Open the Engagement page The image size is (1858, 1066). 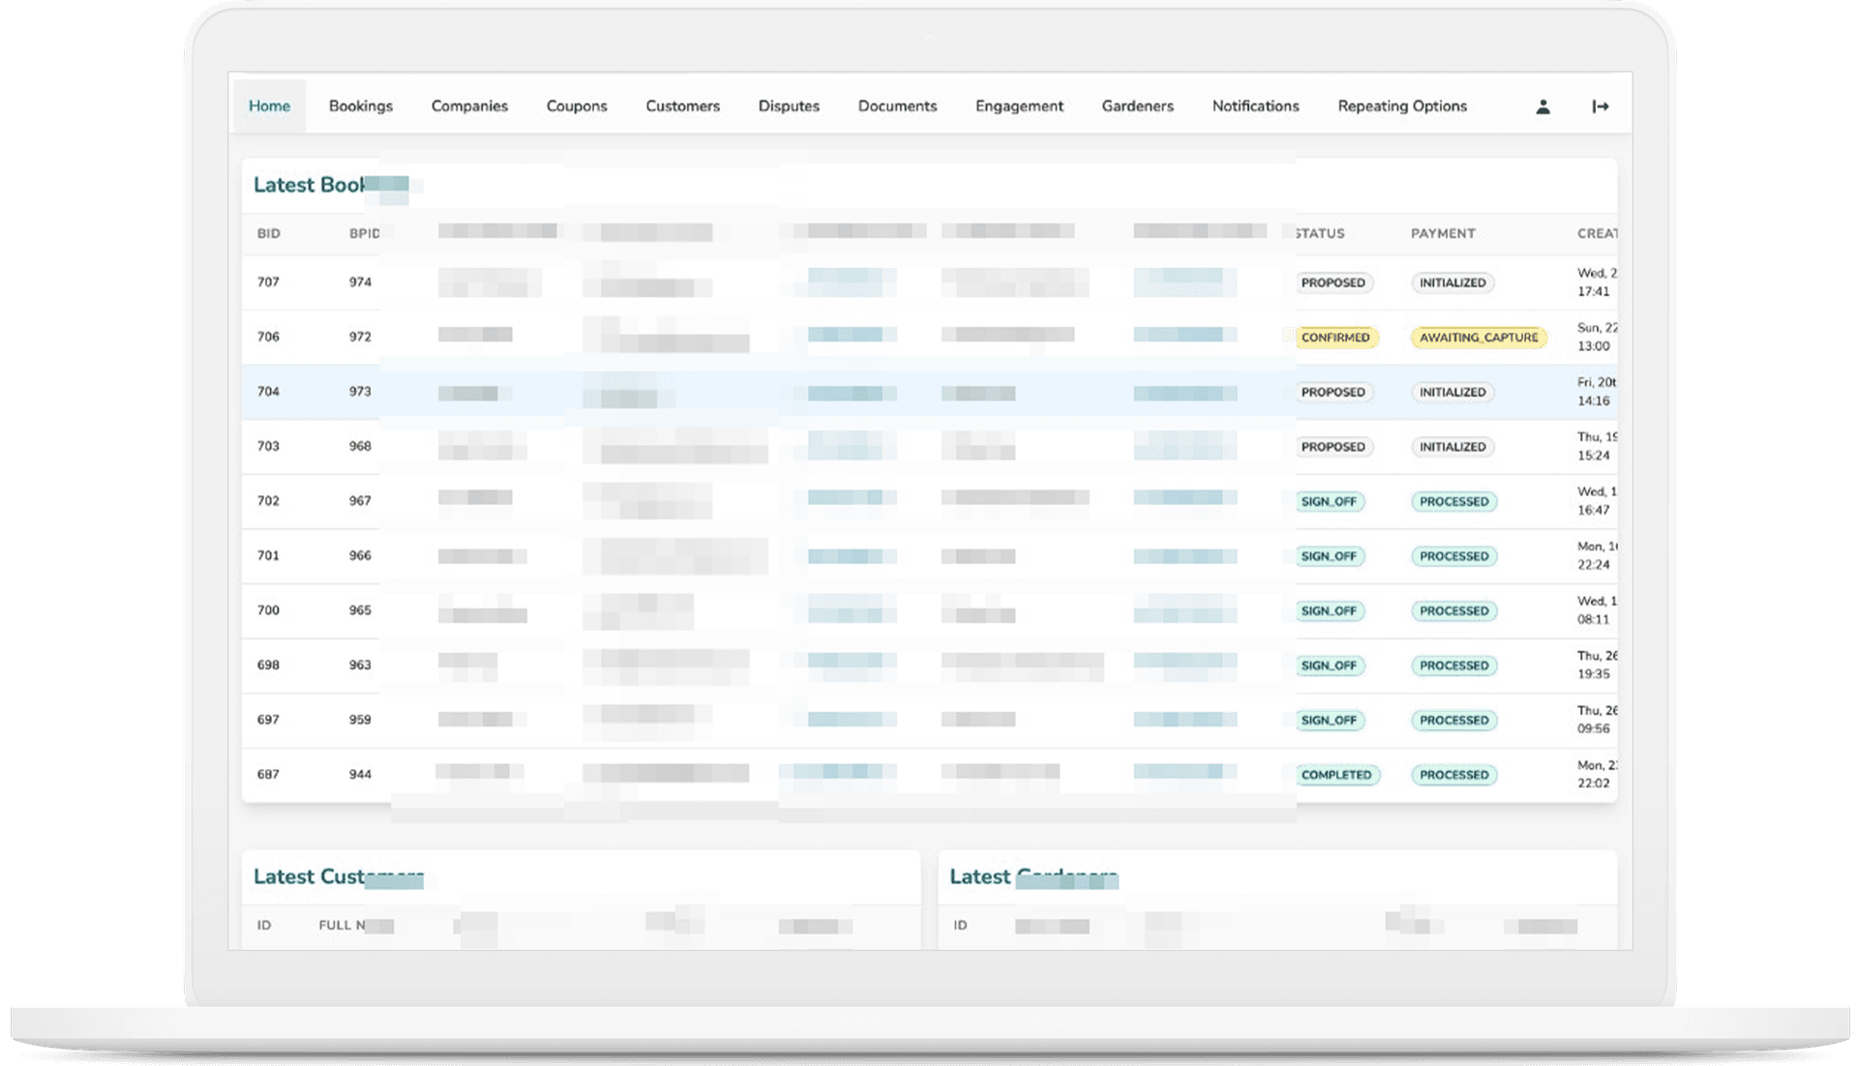point(1019,106)
